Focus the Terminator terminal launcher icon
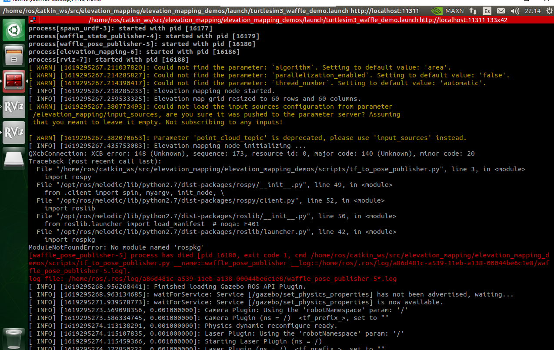 tap(14, 81)
